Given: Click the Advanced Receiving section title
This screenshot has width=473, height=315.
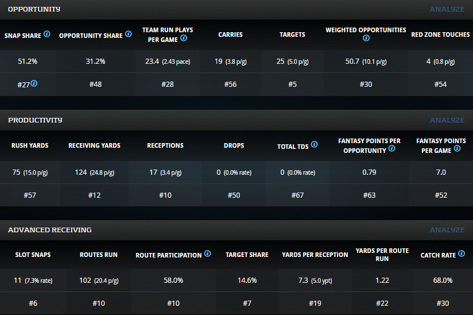Looking at the screenshot, I should [x=50, y=230].
